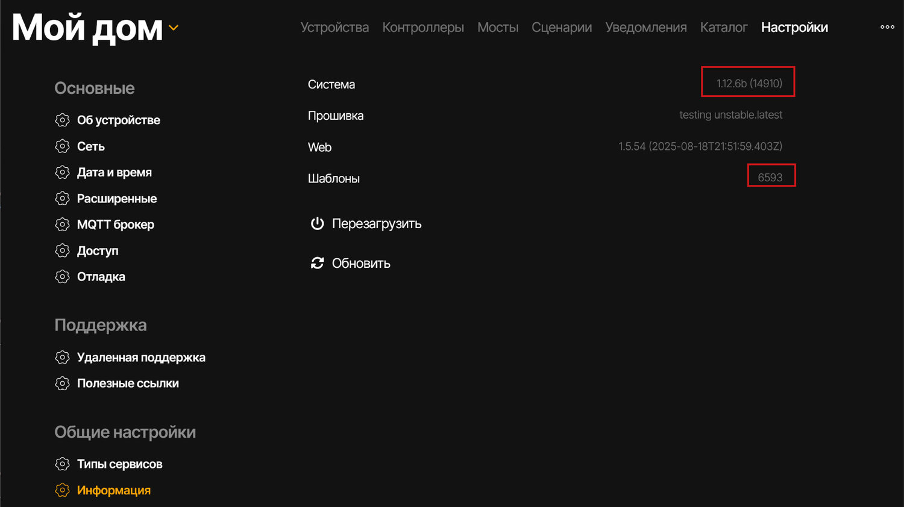Click the system version 1.12.6b (14910)
Screen dimensions: 904x507
click(x=749, y=83)
